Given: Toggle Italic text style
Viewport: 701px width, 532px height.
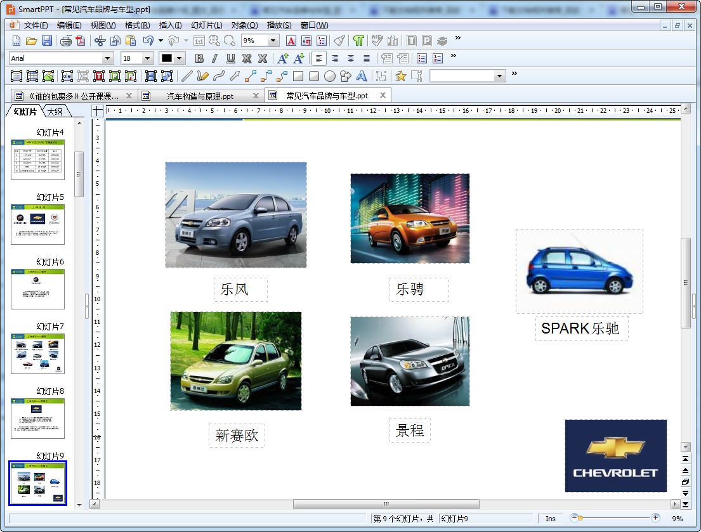Looking at the screenshot, I should tap(215, 58).
